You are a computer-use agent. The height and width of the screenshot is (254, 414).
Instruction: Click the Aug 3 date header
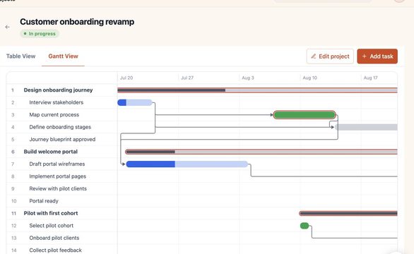tap(248, 78)
